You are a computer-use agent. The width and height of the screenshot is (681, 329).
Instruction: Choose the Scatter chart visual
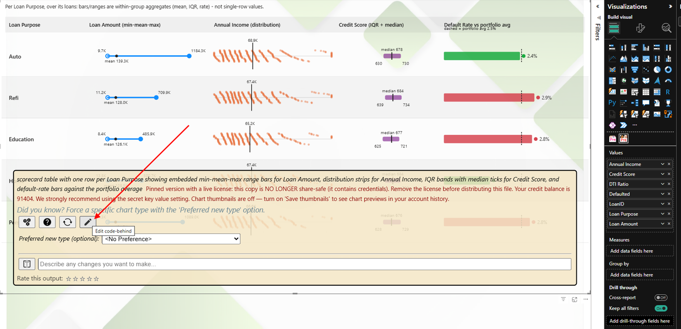point(646,70)
